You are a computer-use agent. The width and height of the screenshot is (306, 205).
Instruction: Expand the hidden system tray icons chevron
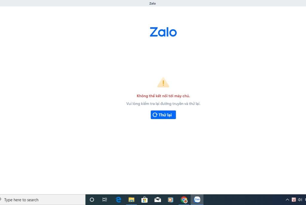click(287, 200)
